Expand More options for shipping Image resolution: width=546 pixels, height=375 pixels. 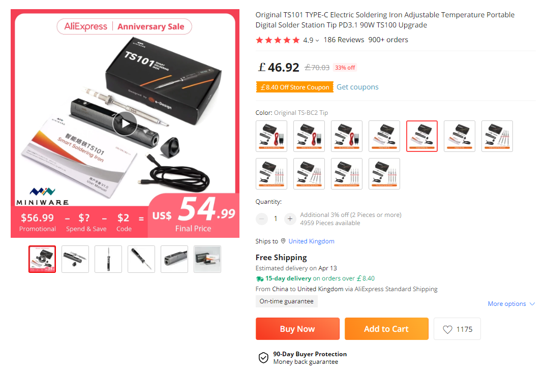pyautogui.click(x=511, y=304)
